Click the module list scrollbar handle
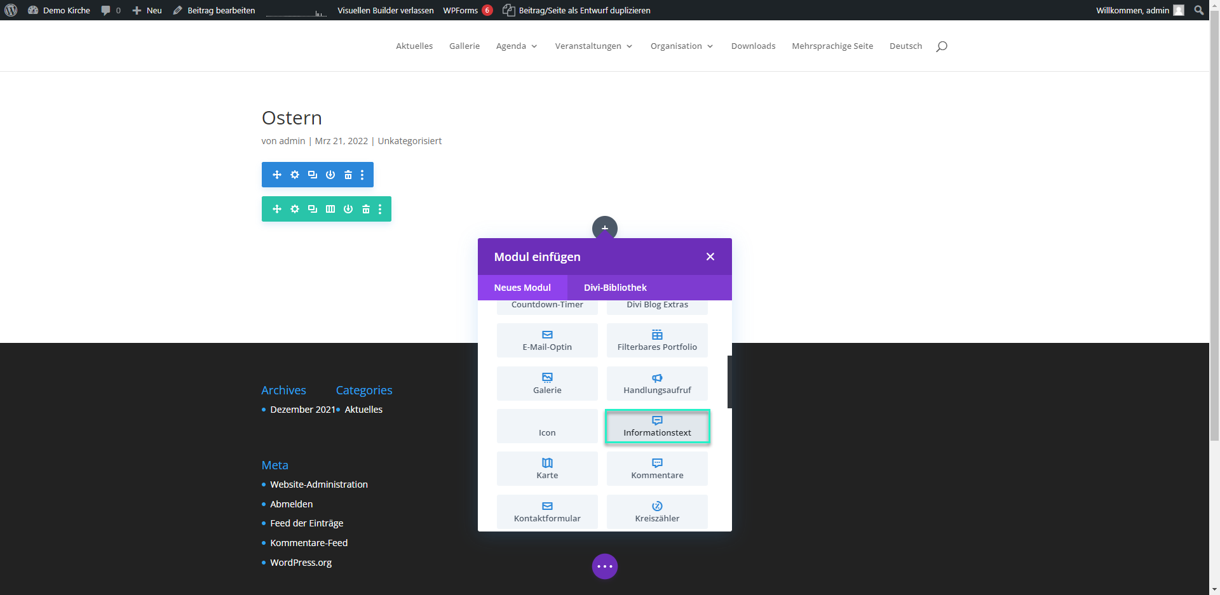 tap(729, 382)
